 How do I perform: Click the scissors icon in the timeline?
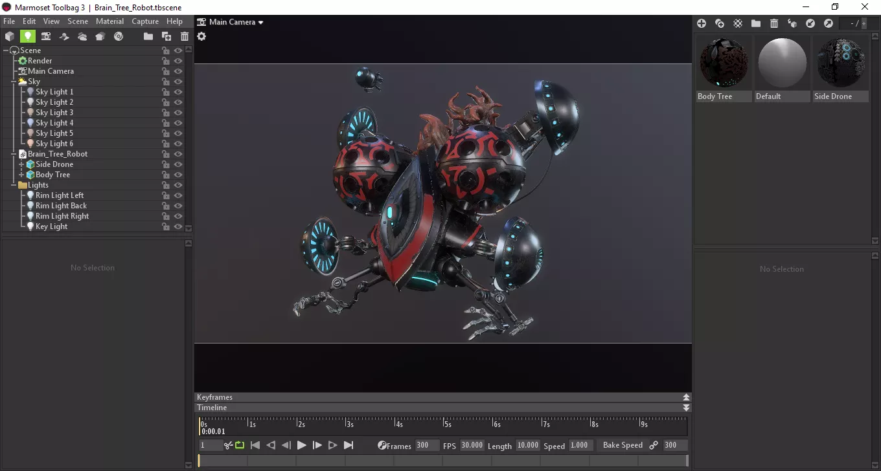[x=228, y=445]
